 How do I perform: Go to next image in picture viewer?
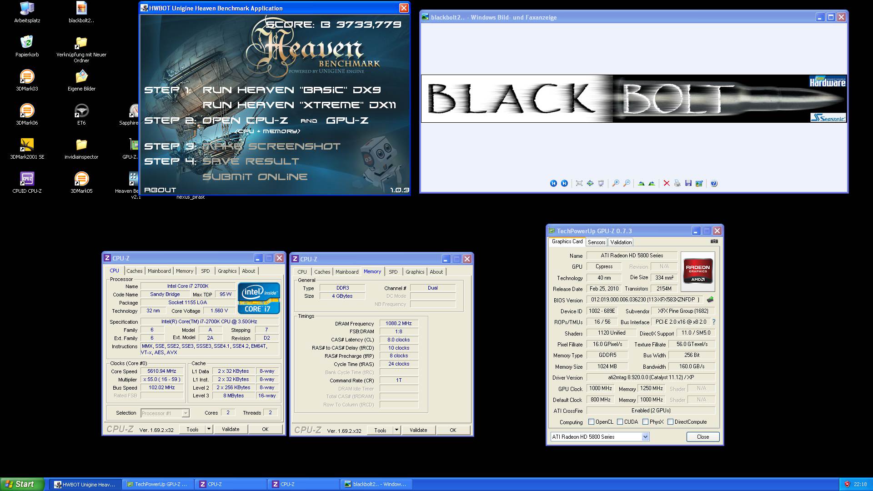564,183
